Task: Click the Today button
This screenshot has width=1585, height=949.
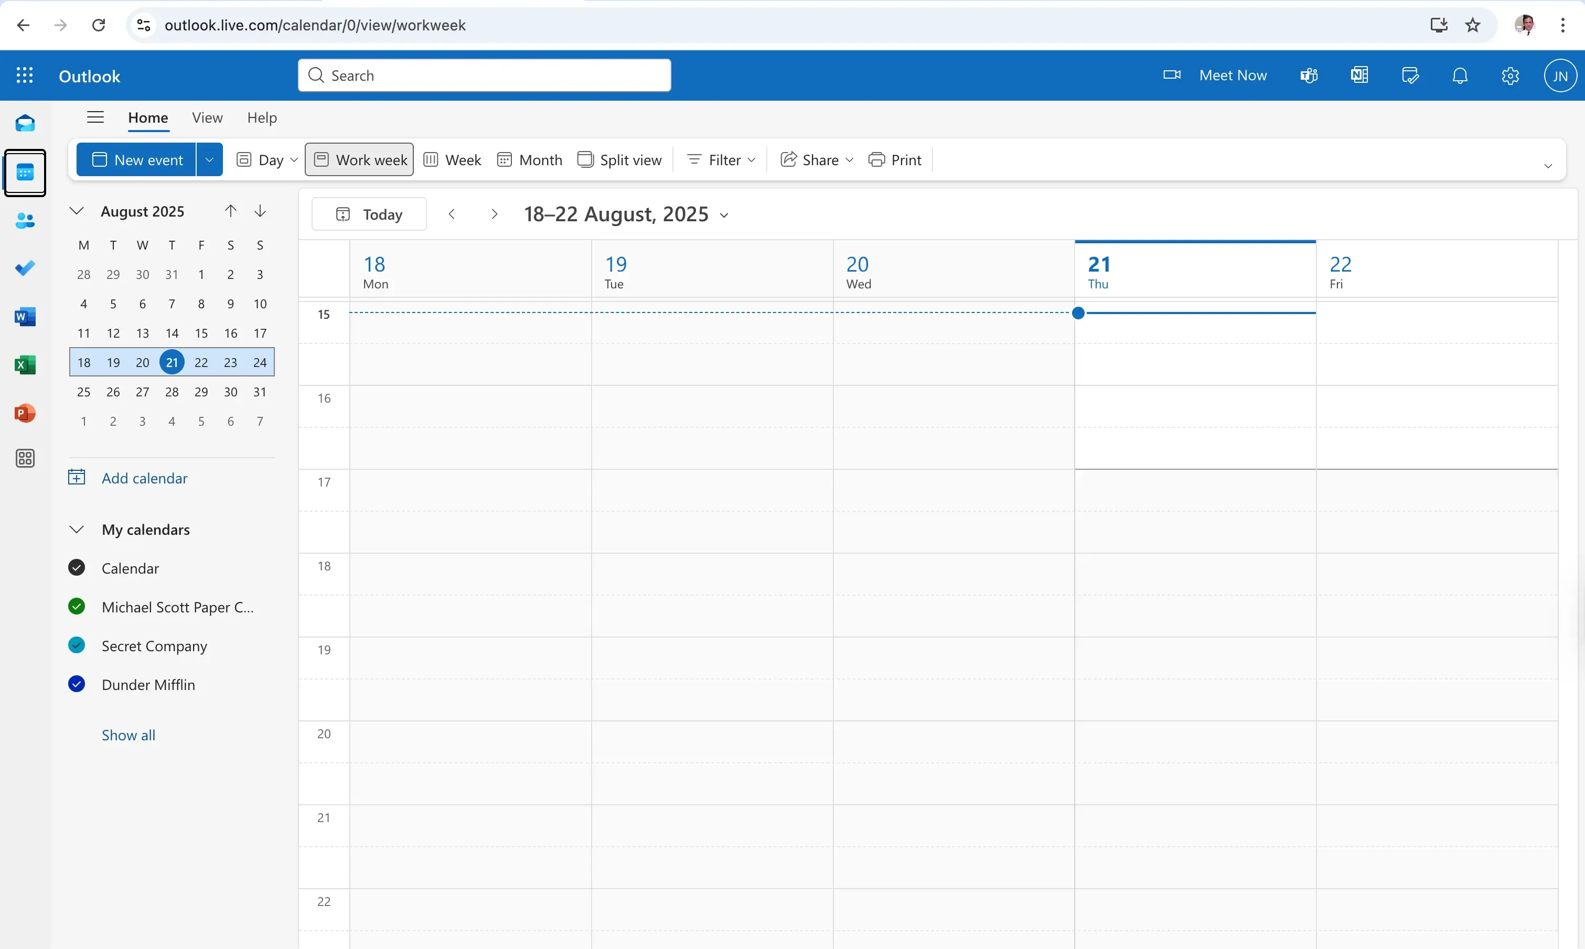Action: (x=368, y=213)
